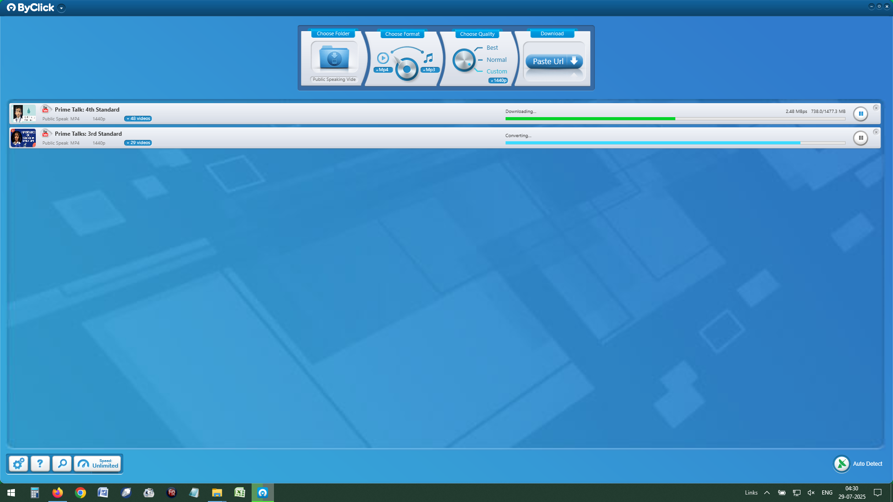Pause the Prime Talk 4th Standard download
The width and height of the screenshot is (893, 502).
860,113
